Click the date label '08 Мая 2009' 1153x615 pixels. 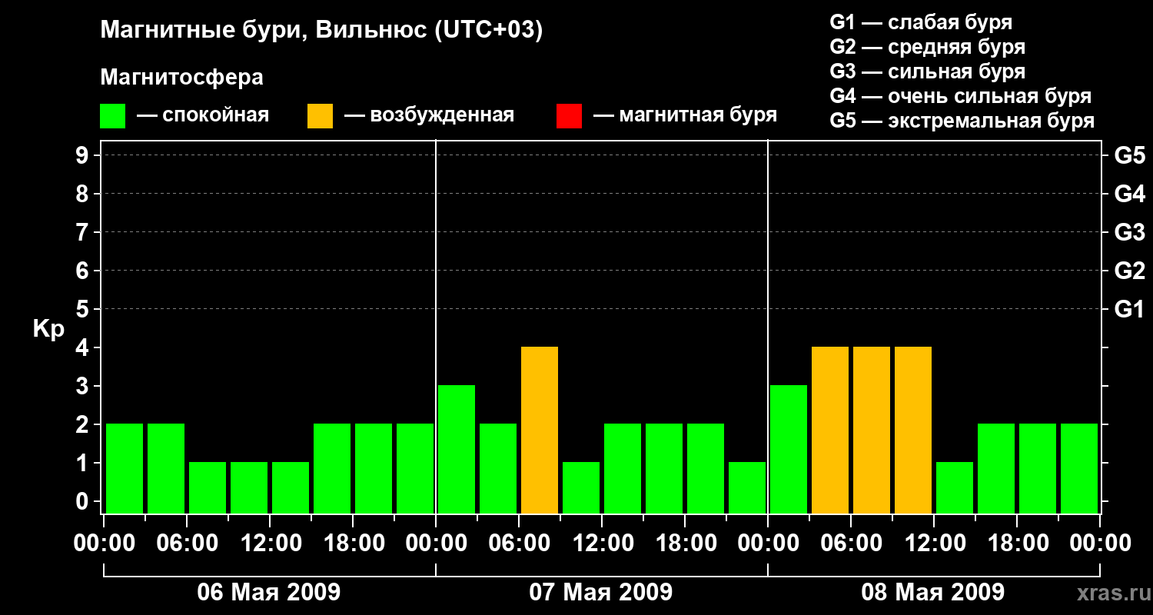point(932,592)
